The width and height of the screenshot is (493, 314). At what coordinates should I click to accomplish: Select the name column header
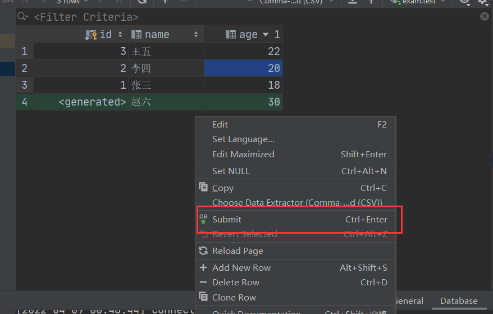coord(166,34)
